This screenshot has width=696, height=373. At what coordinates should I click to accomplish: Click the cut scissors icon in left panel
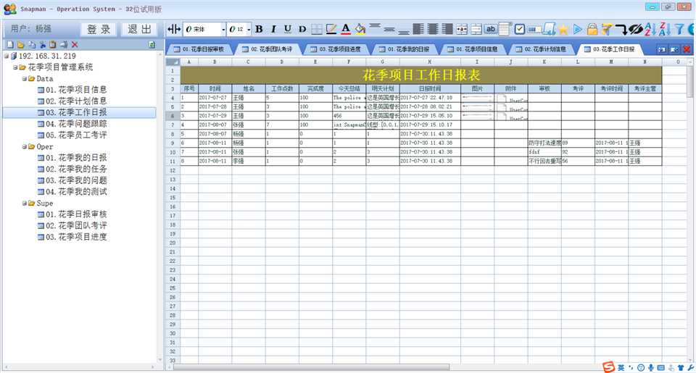point(42,45)
